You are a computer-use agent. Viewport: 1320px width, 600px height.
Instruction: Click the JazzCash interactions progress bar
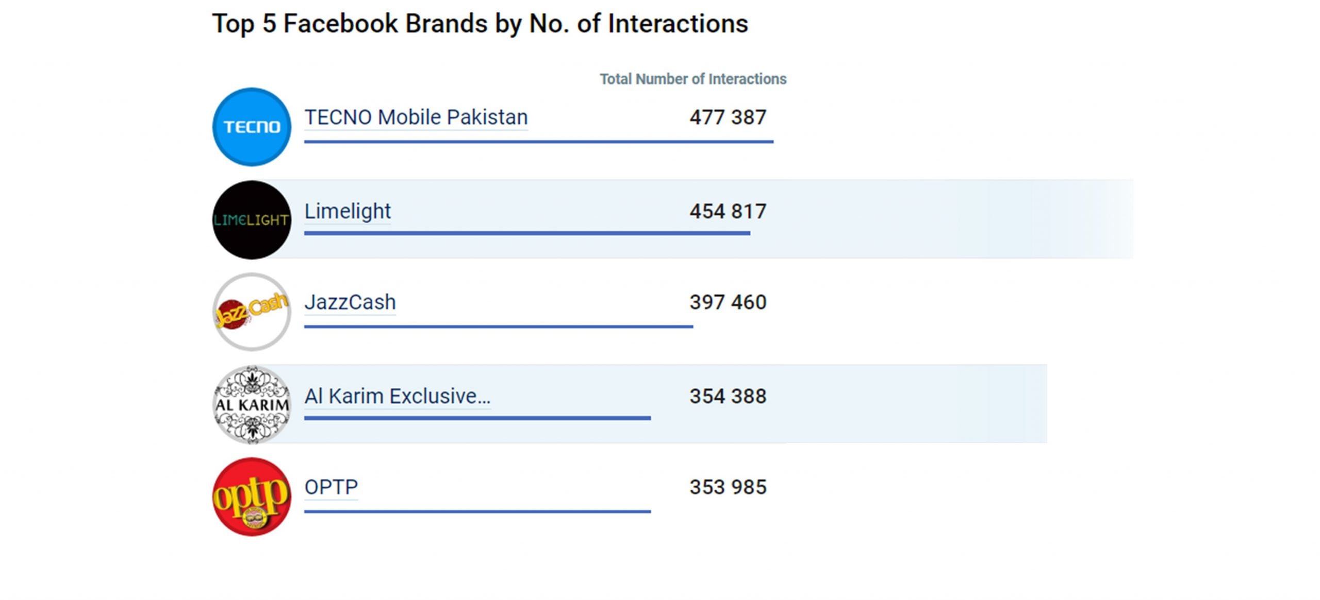pyautogui.click(x=498, y=327)
